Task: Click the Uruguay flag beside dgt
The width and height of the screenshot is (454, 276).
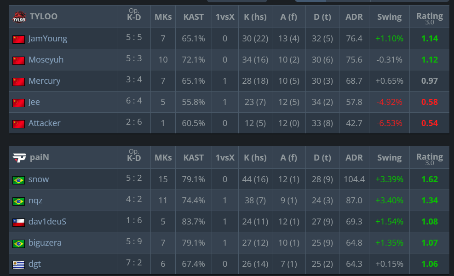Action: pyautogui.click(x=18, y=264)
